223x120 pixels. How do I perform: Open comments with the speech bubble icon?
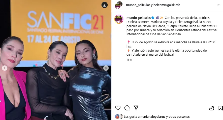(127, 108)
